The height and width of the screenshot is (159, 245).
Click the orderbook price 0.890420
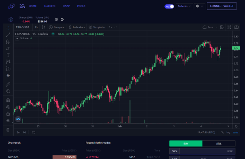tap(70, 157)
